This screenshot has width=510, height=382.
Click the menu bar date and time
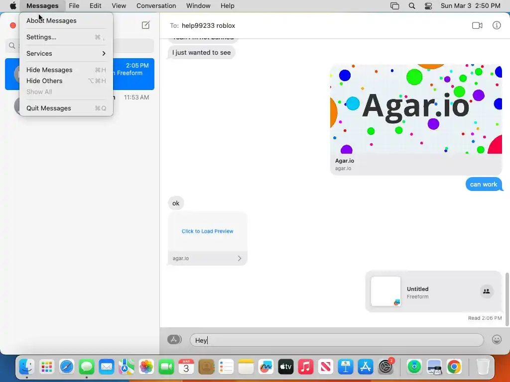pos(470,6)
